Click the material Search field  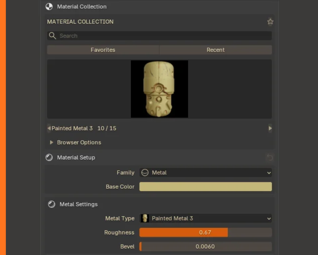coord(159,36)
